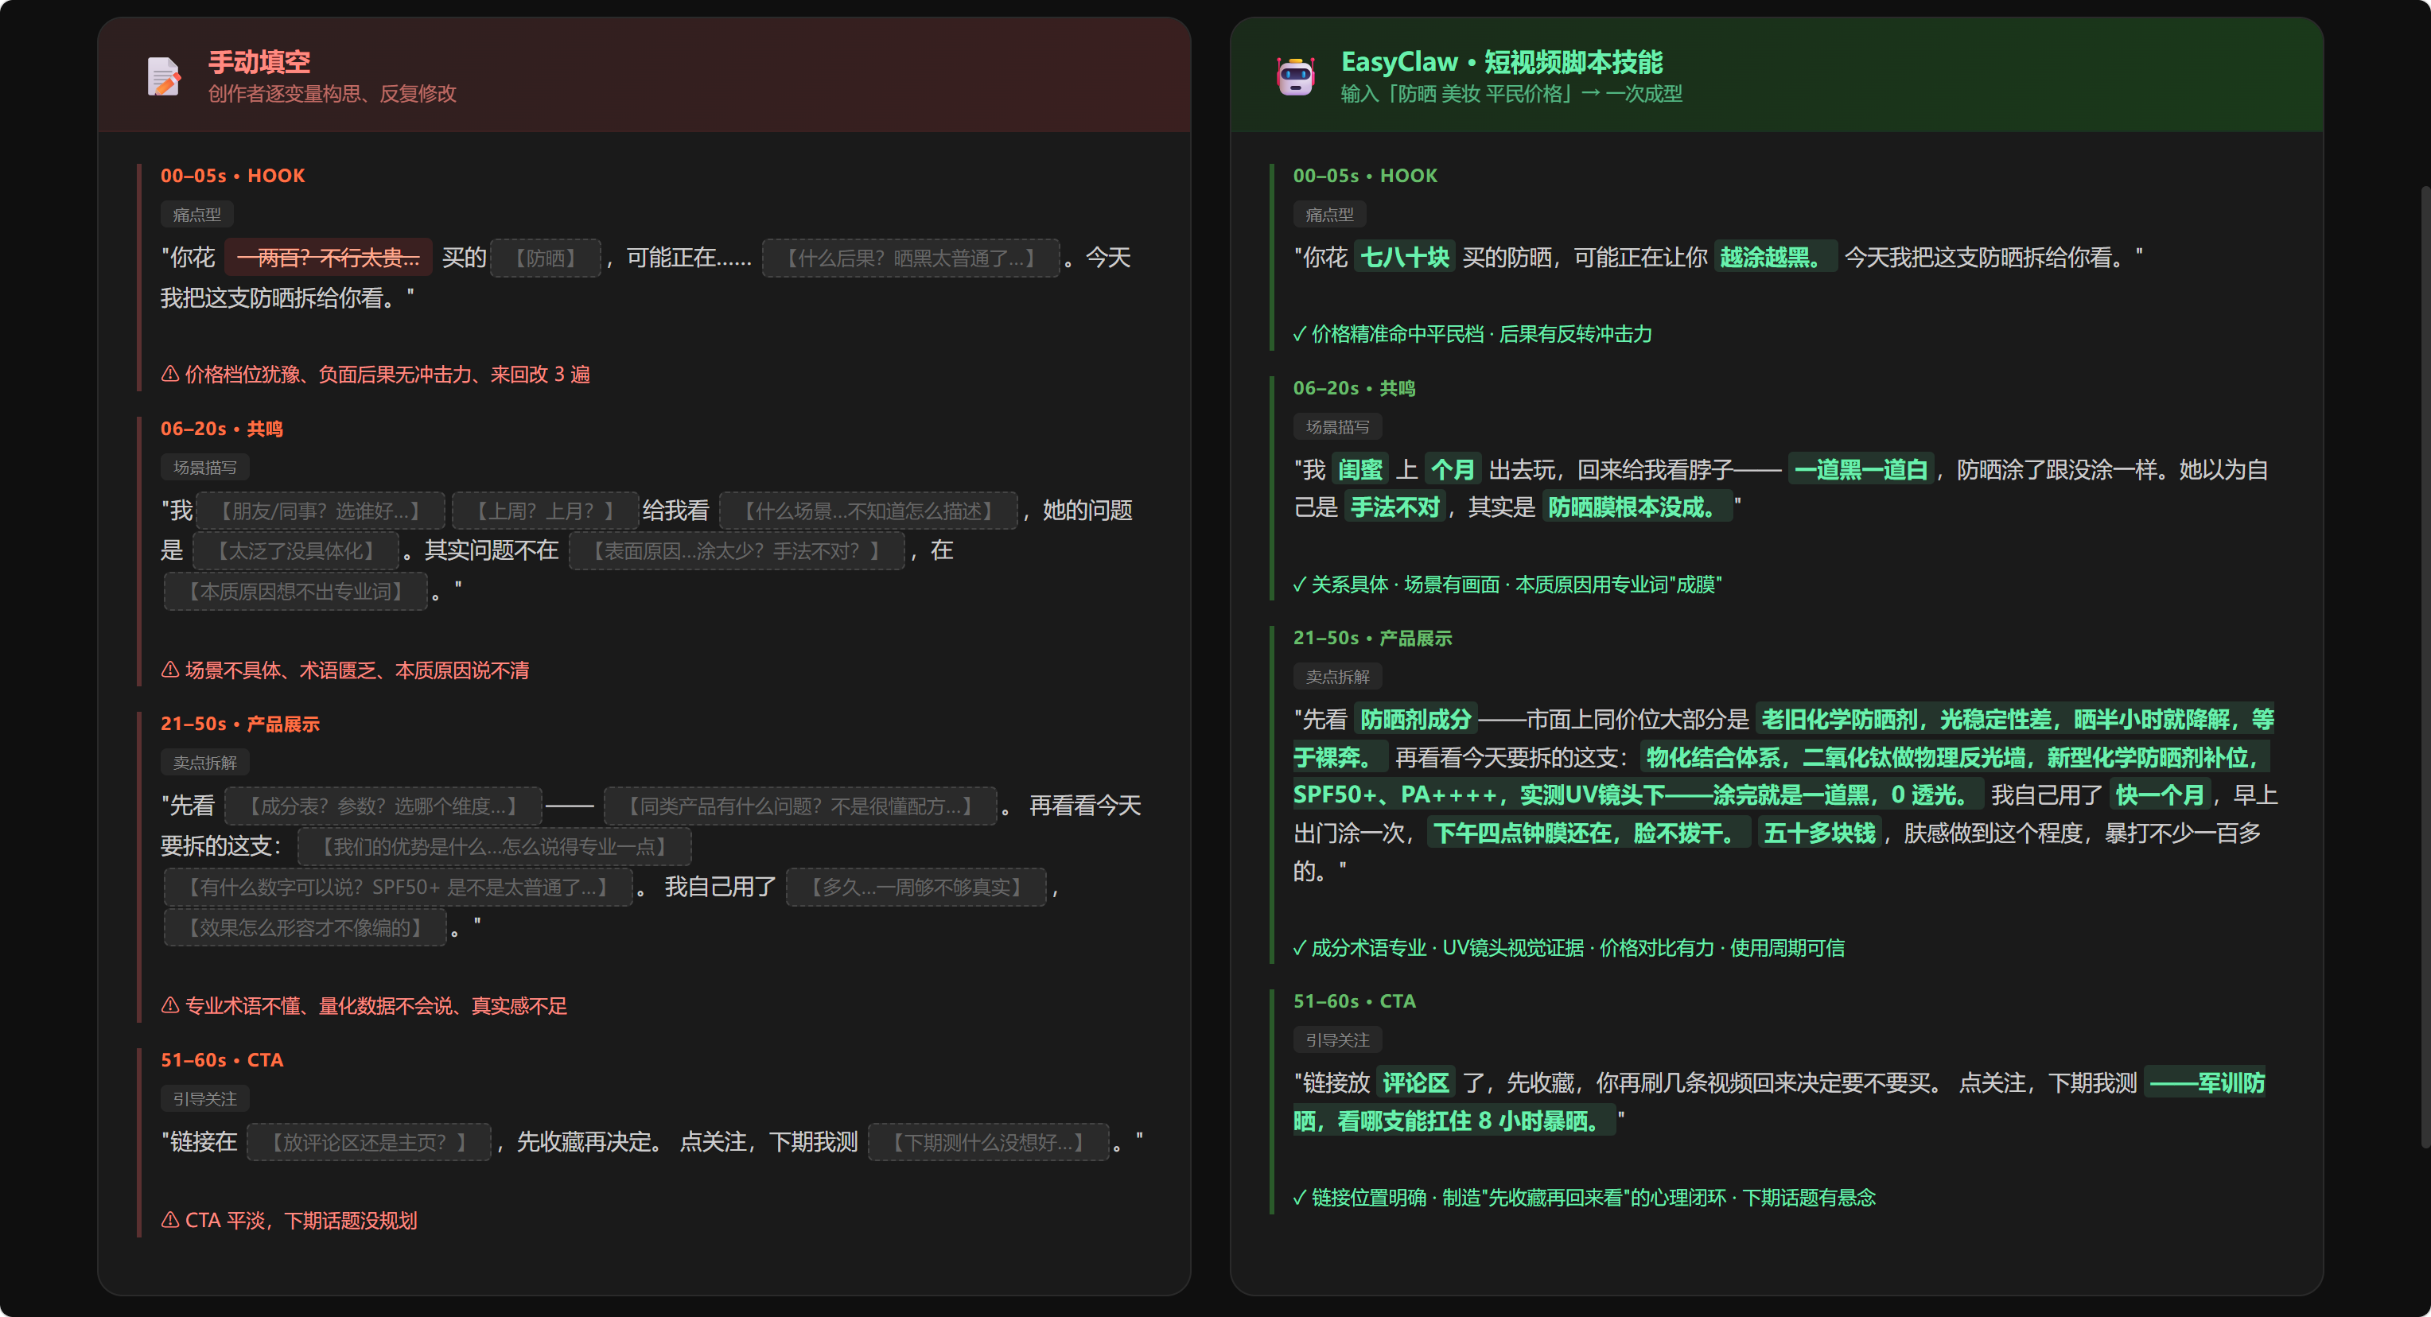Click the 痛点型 tag in EasyClaw panel
Screen dimensions: 2431x1317
tap(1328, 214)
